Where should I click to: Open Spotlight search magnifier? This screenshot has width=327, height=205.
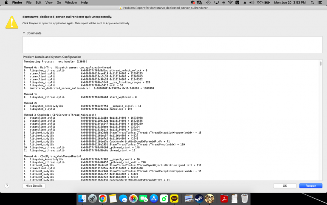tap(313, 3)
